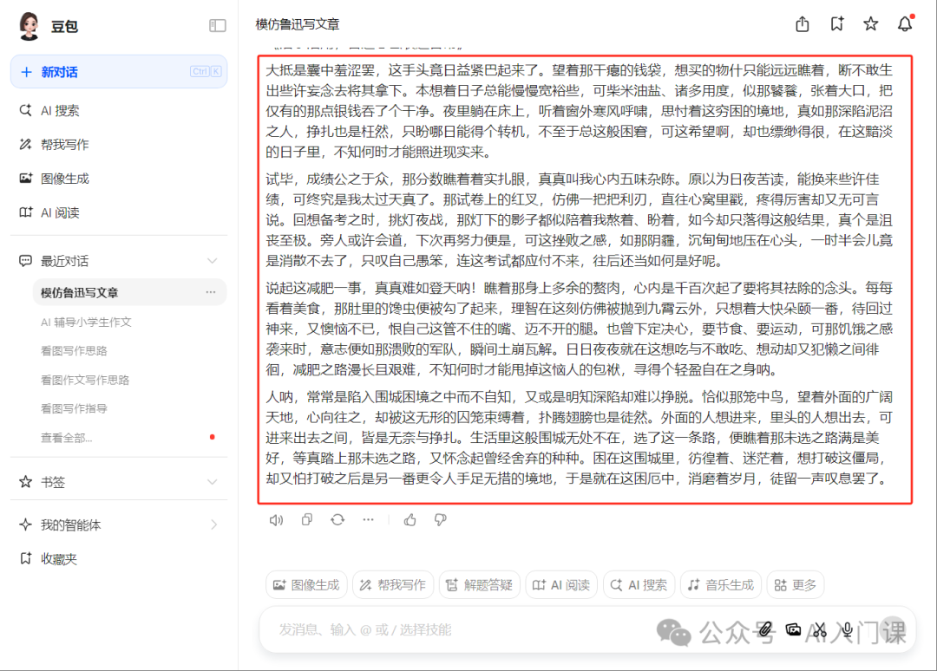Open the AI 辅导小学生作文 conversation
The image size is (937, 671).
click(86, 322)
